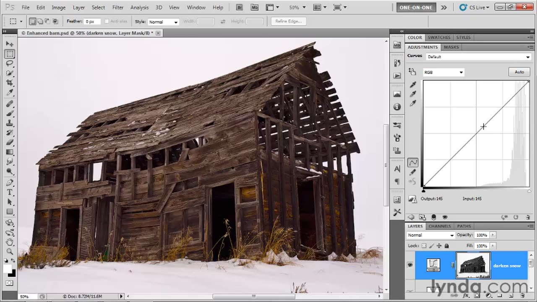Image resolution: width=537 pixels, height=302 pixels.
Task: Pick the white point eyedropper in Curves
Action: click(x=413, y=103)
